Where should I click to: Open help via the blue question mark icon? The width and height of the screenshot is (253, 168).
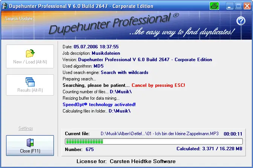pyautogui.click(x=241, y=21)
